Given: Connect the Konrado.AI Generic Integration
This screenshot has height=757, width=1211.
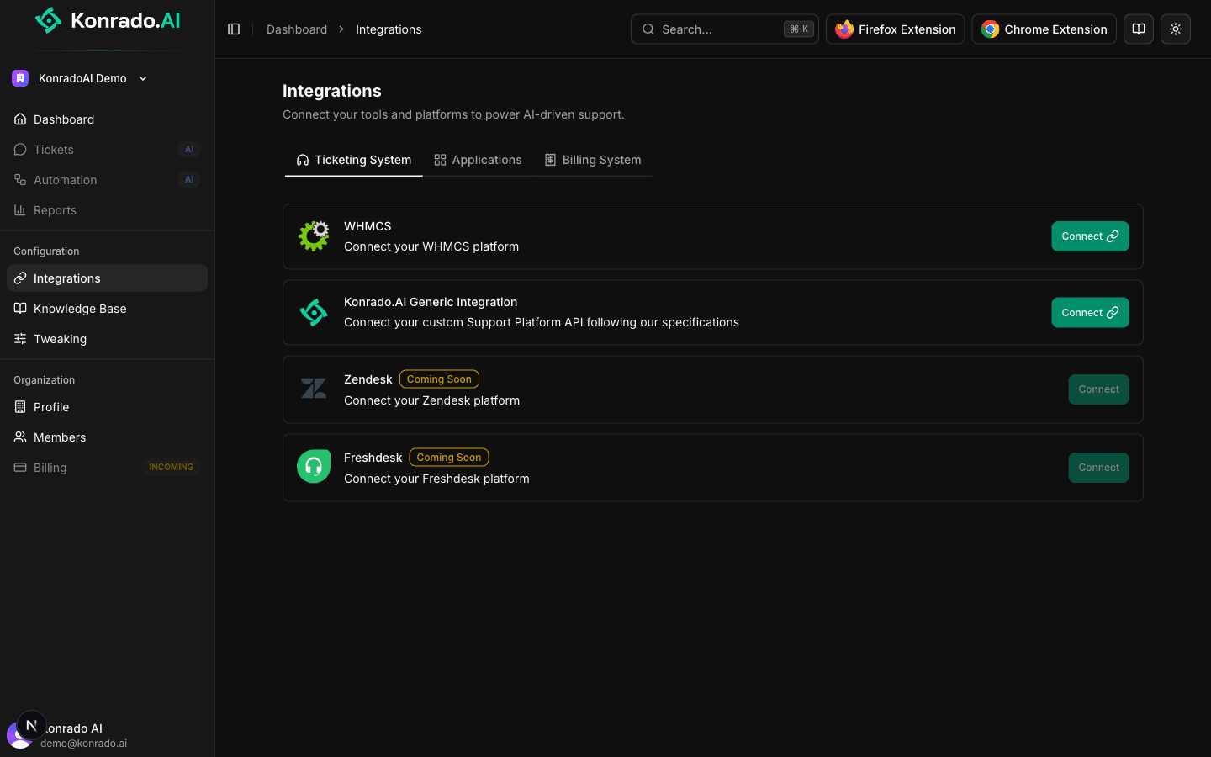Looking at the screenshot, I should [x=1090, y=313].
